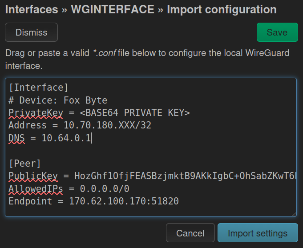Click the blank line above [Peer]
This screenshot has height=248, width=303.
tap(133, 151)
